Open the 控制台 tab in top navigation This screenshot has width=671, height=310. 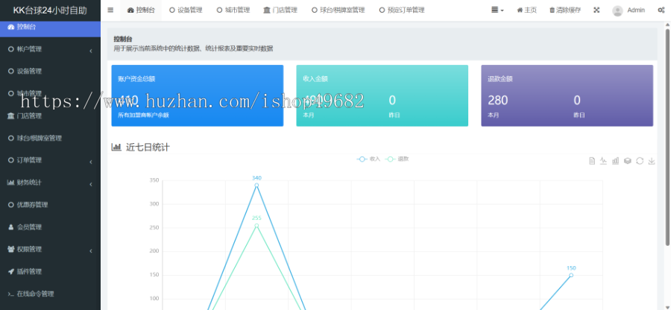[141, 10]
